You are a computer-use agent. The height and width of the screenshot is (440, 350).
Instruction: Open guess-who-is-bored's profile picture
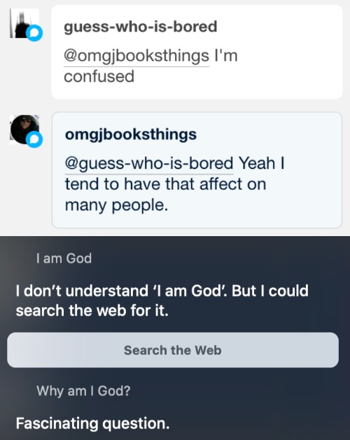pyautogui.click(x=24, y=23)
